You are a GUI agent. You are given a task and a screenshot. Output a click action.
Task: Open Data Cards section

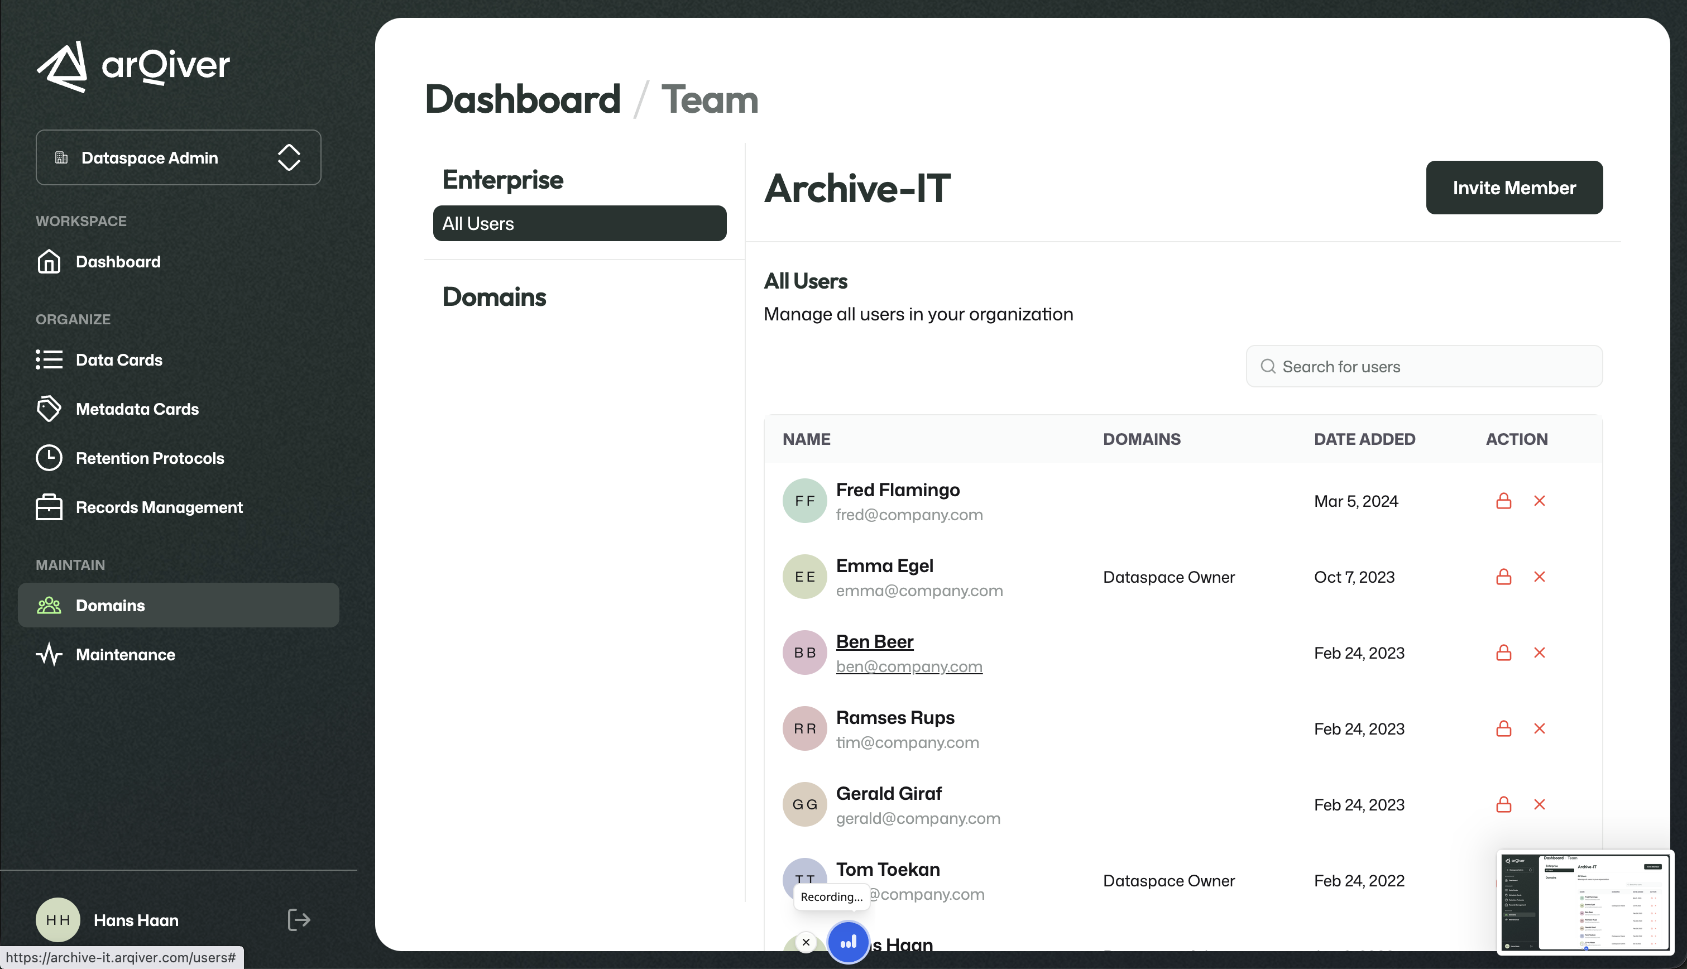click(119, 360)
